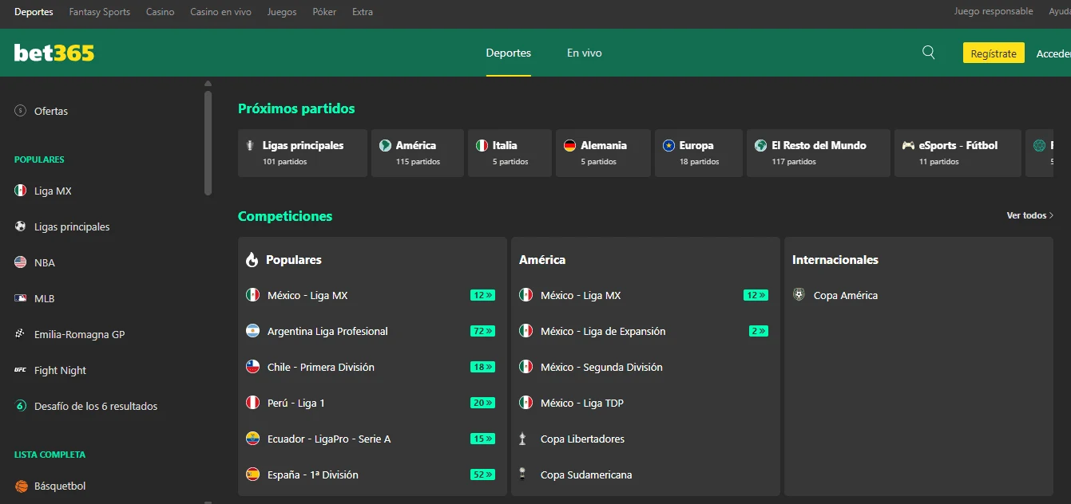Click the Ofertas icon in sidebar
The width and height of the screenshot is (1071, 504).
21,111
